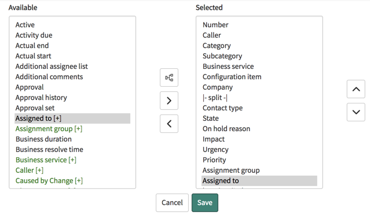Pick Approval set field
The height and width of the screenshot is (215, 370).
(x=72, y=108)
